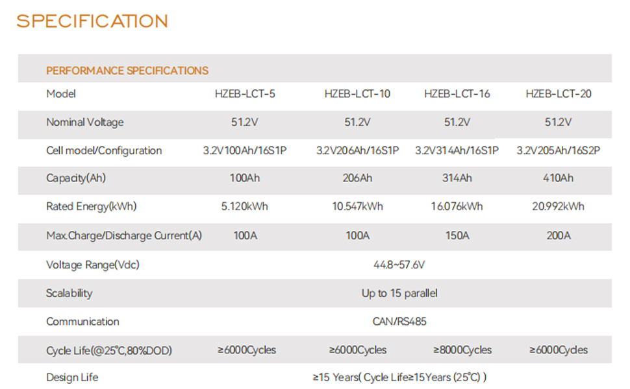Select the Design Life row label
This screenshot has height=389, width=630.
point(72,377)
